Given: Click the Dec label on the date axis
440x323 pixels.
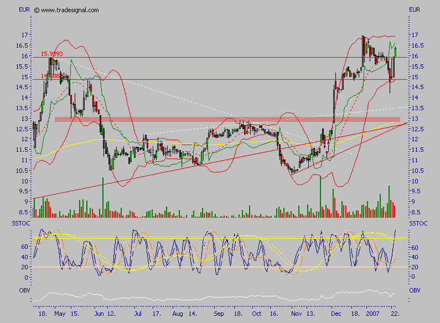Looking at the screenshot, I should (x=337, y=313).
